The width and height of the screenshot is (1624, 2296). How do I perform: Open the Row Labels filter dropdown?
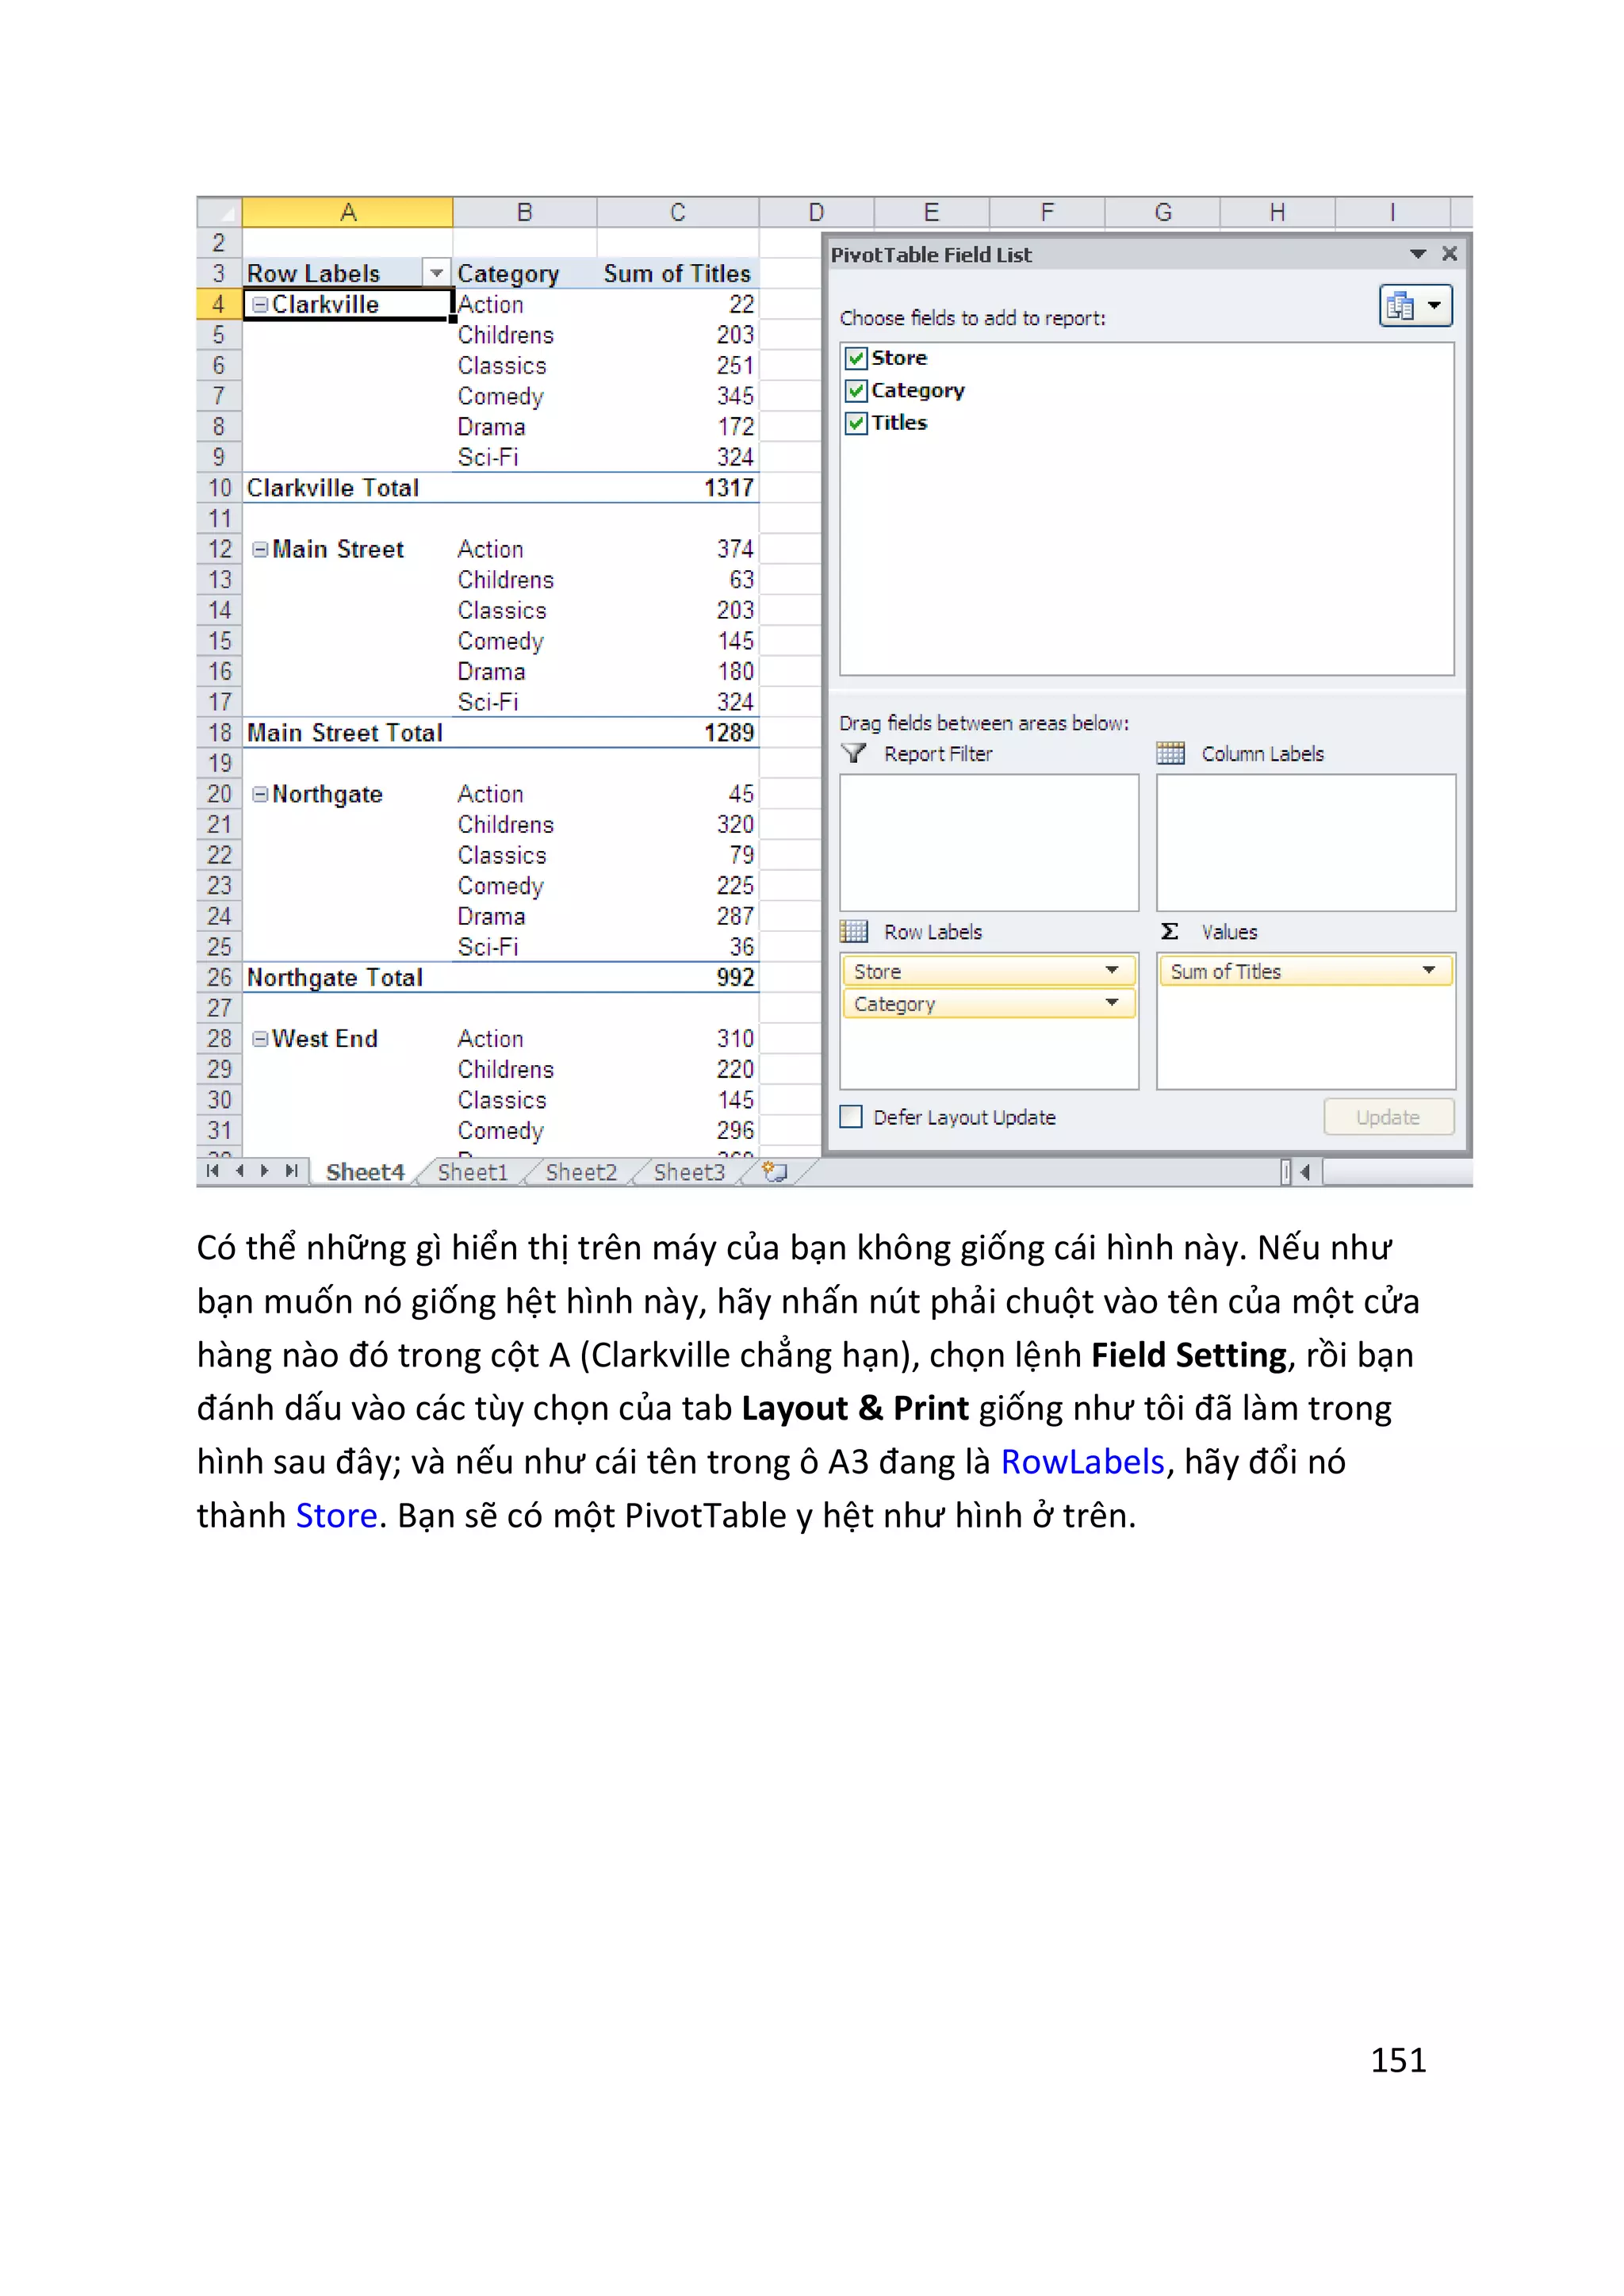pyautogui.click(x=436, y=273)
